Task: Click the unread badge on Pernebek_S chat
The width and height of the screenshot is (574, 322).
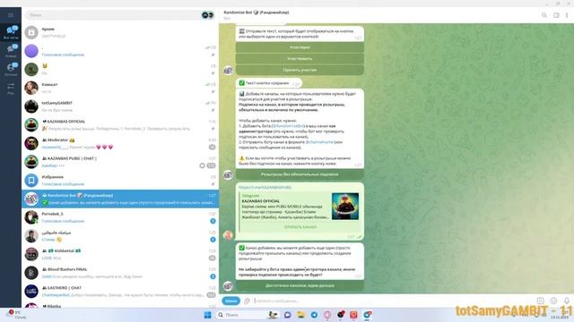Action: pyautogui.click(x=213, y=221)
